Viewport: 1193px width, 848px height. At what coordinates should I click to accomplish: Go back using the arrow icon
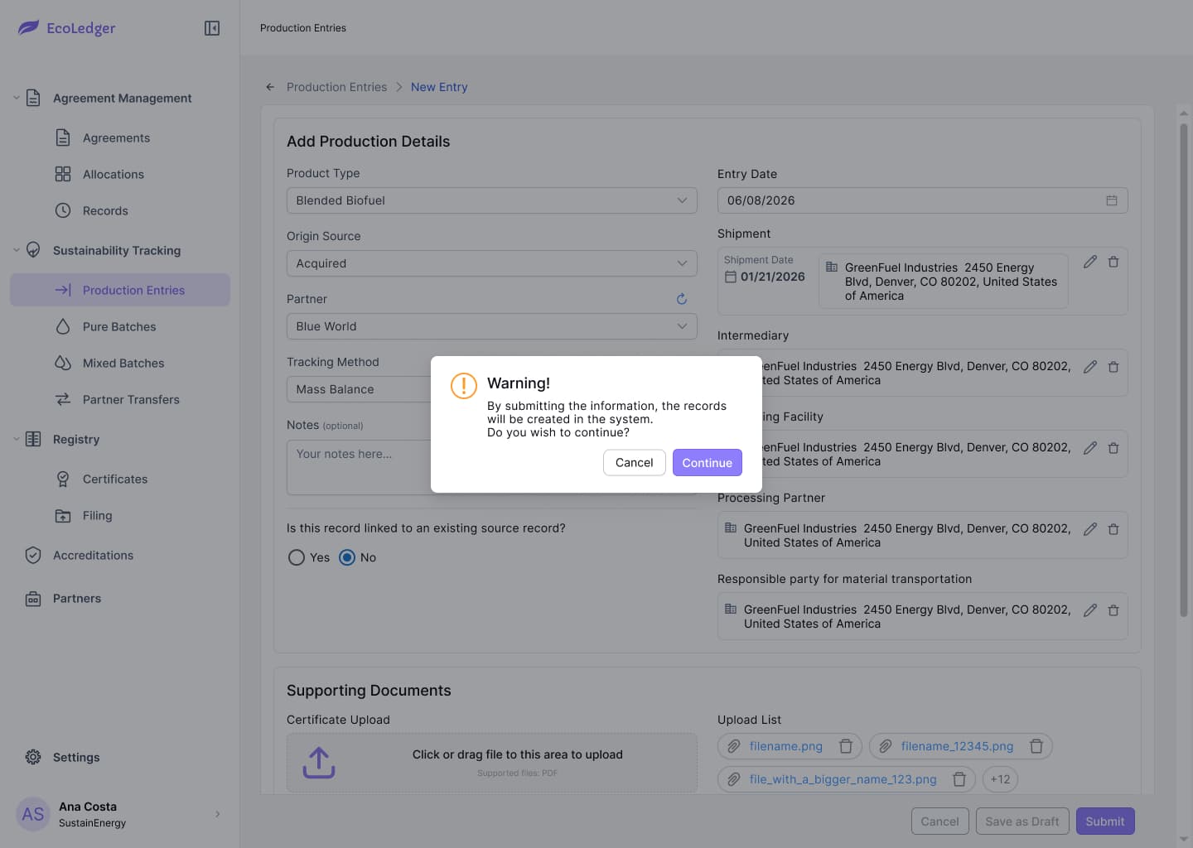click(x=270, y=87)
